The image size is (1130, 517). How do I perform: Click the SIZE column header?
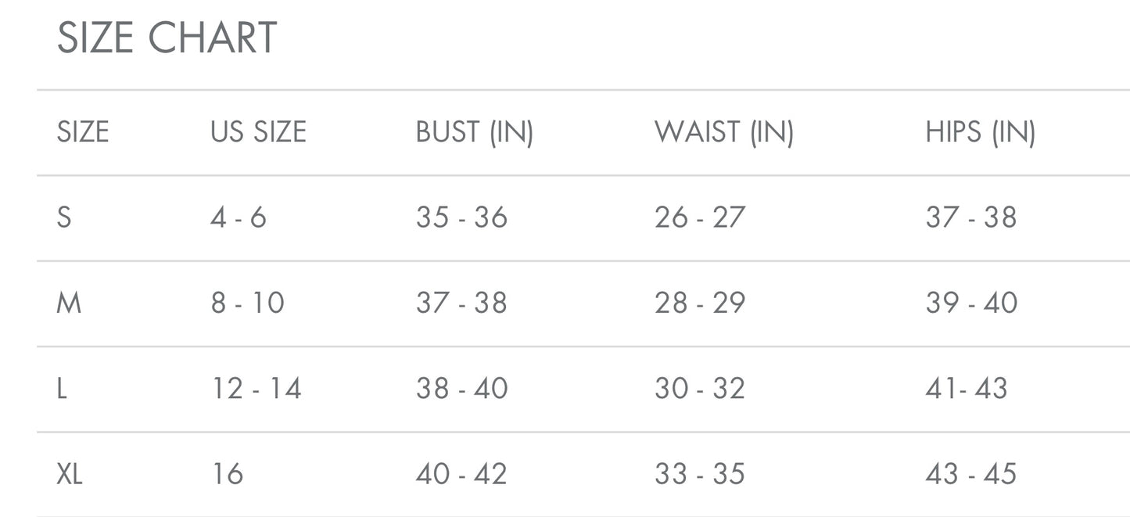pos(83,132)
